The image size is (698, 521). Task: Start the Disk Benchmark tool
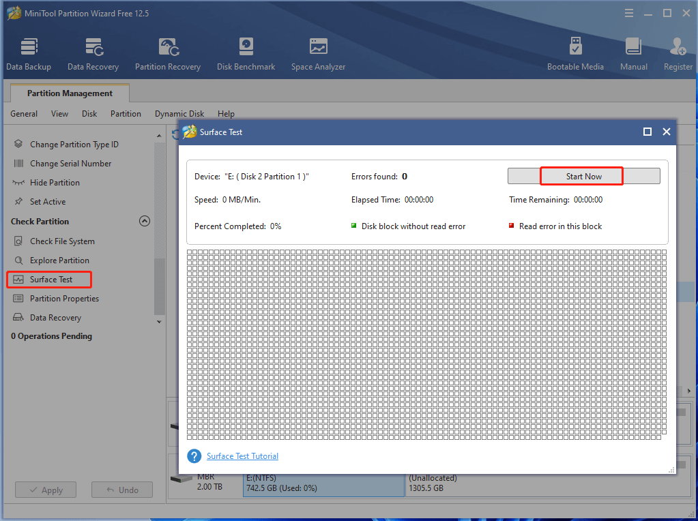[246, 54]
